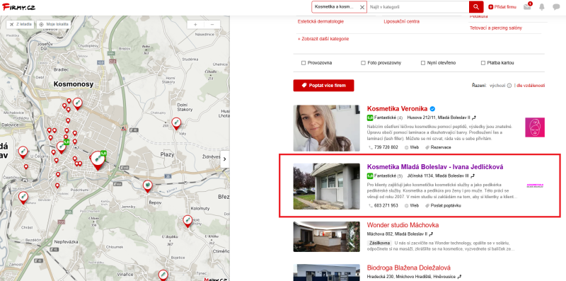Screen dimensions: 566x281
Task: Zoom out the map with minus
Action: [x=212, y=25]
